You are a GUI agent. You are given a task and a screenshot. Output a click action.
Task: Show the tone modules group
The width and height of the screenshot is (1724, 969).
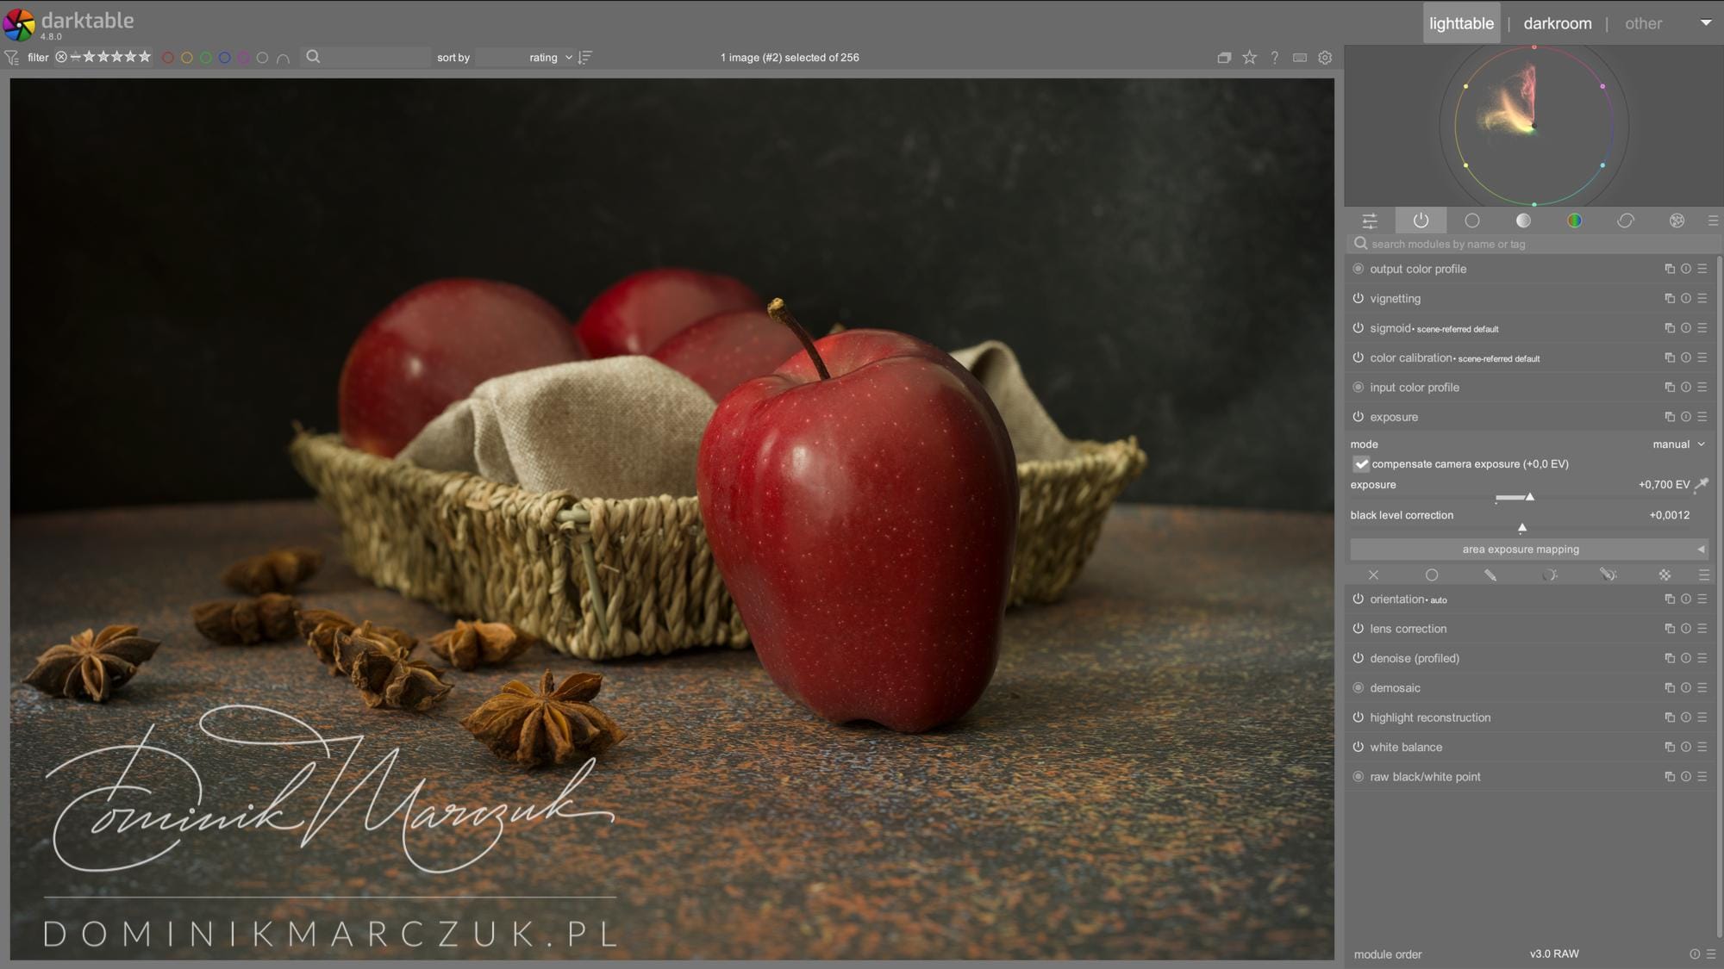click(x=1523, y=221)
